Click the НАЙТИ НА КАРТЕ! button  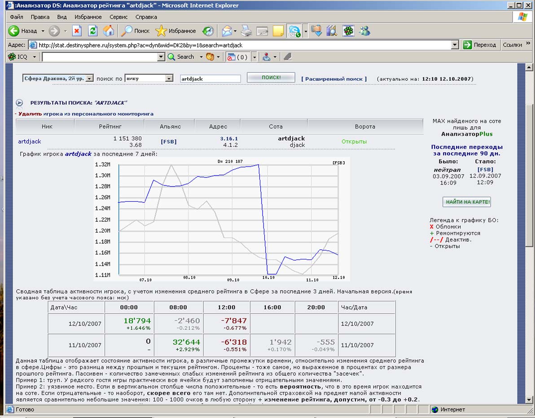466,202
